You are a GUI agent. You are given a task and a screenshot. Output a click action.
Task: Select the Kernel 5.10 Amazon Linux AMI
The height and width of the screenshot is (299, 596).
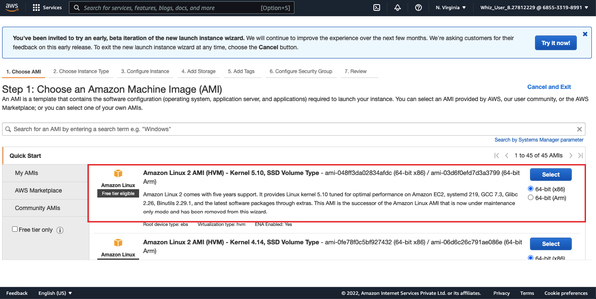pyautogui.click(x=551, y=175)
